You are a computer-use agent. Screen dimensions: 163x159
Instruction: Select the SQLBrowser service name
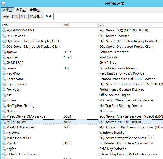16,36
